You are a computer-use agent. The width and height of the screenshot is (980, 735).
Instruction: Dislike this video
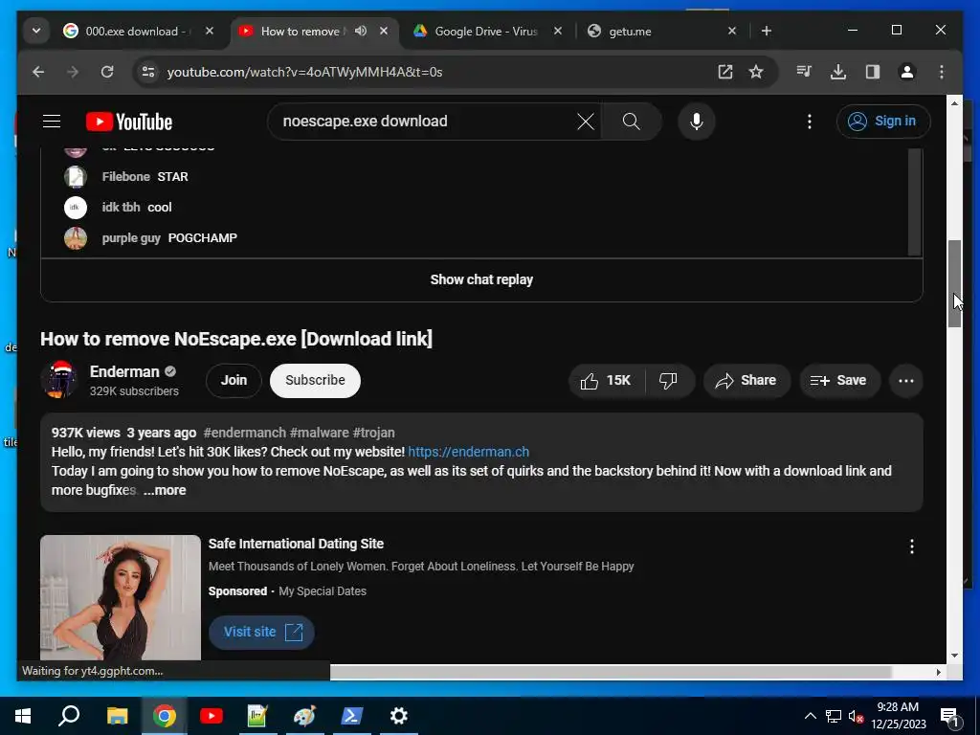coord(669,380)
